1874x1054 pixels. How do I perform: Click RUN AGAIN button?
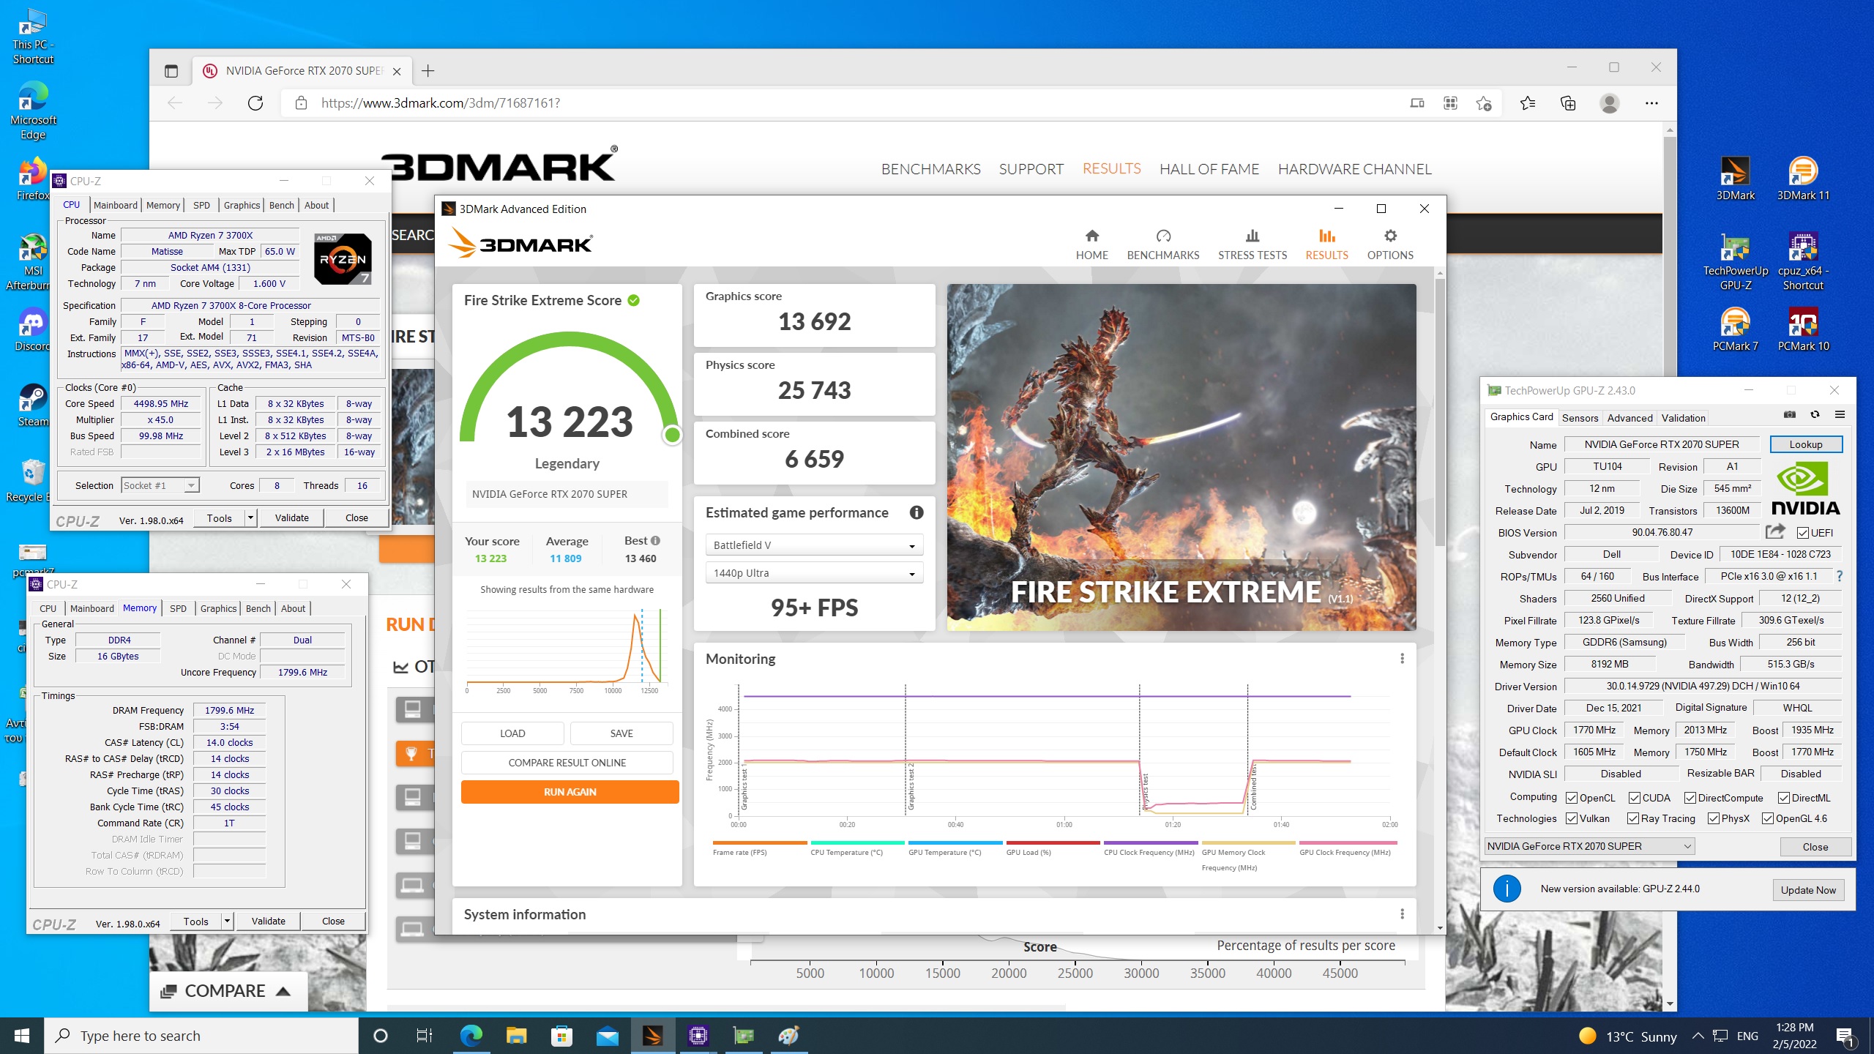570,792
